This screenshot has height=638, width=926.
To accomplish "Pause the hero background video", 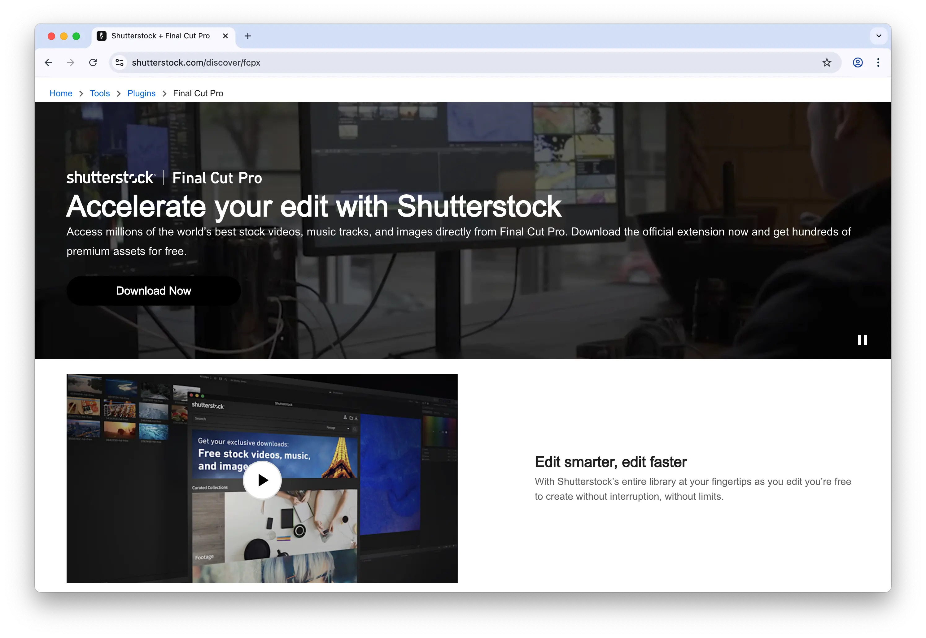I will [863, 340].
